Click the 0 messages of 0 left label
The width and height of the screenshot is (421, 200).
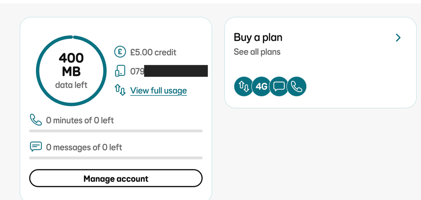pos(84,147)
